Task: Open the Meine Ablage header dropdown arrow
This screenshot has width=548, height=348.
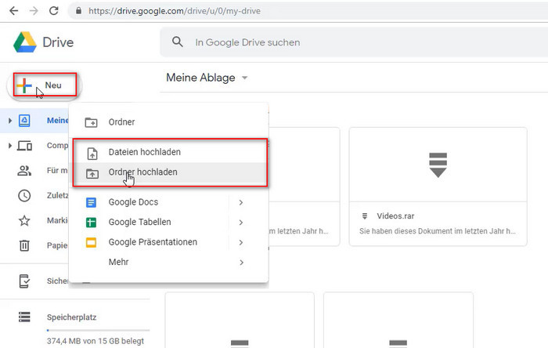Action: (244, 78)
